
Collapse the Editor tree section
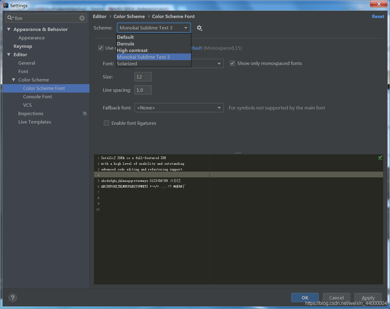point(9,54)
